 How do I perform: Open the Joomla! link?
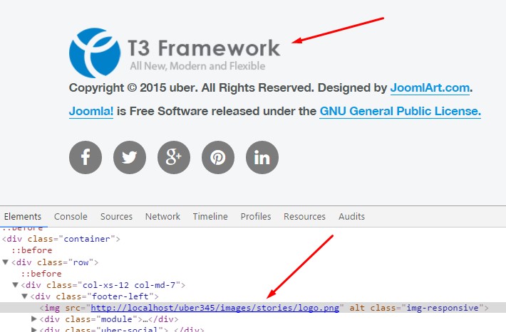pyautogui.click(x=91, y=111)
